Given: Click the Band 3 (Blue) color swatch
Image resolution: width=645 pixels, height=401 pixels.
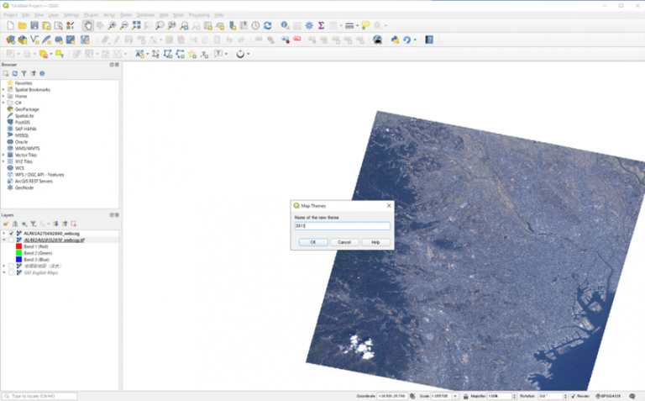Looking at the screenshot, I should [18, 260].
